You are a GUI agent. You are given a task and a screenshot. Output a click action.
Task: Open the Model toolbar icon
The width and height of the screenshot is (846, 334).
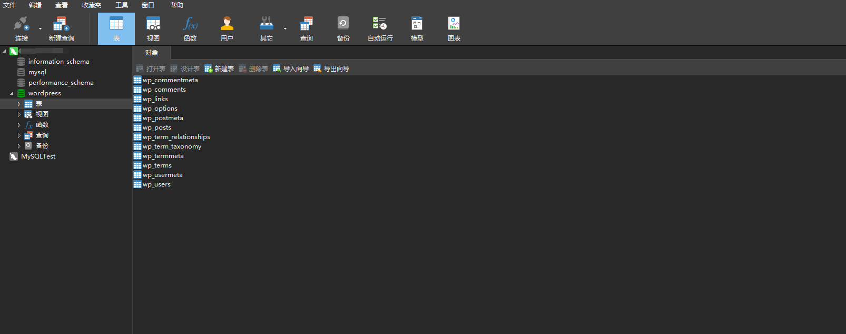coord(417,24)
